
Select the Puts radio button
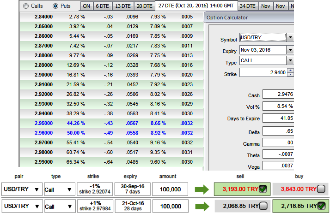pos(55,6)
